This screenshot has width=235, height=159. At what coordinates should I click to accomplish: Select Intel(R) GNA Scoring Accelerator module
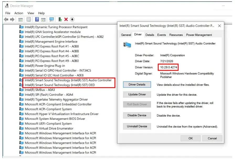click(53, 32)
